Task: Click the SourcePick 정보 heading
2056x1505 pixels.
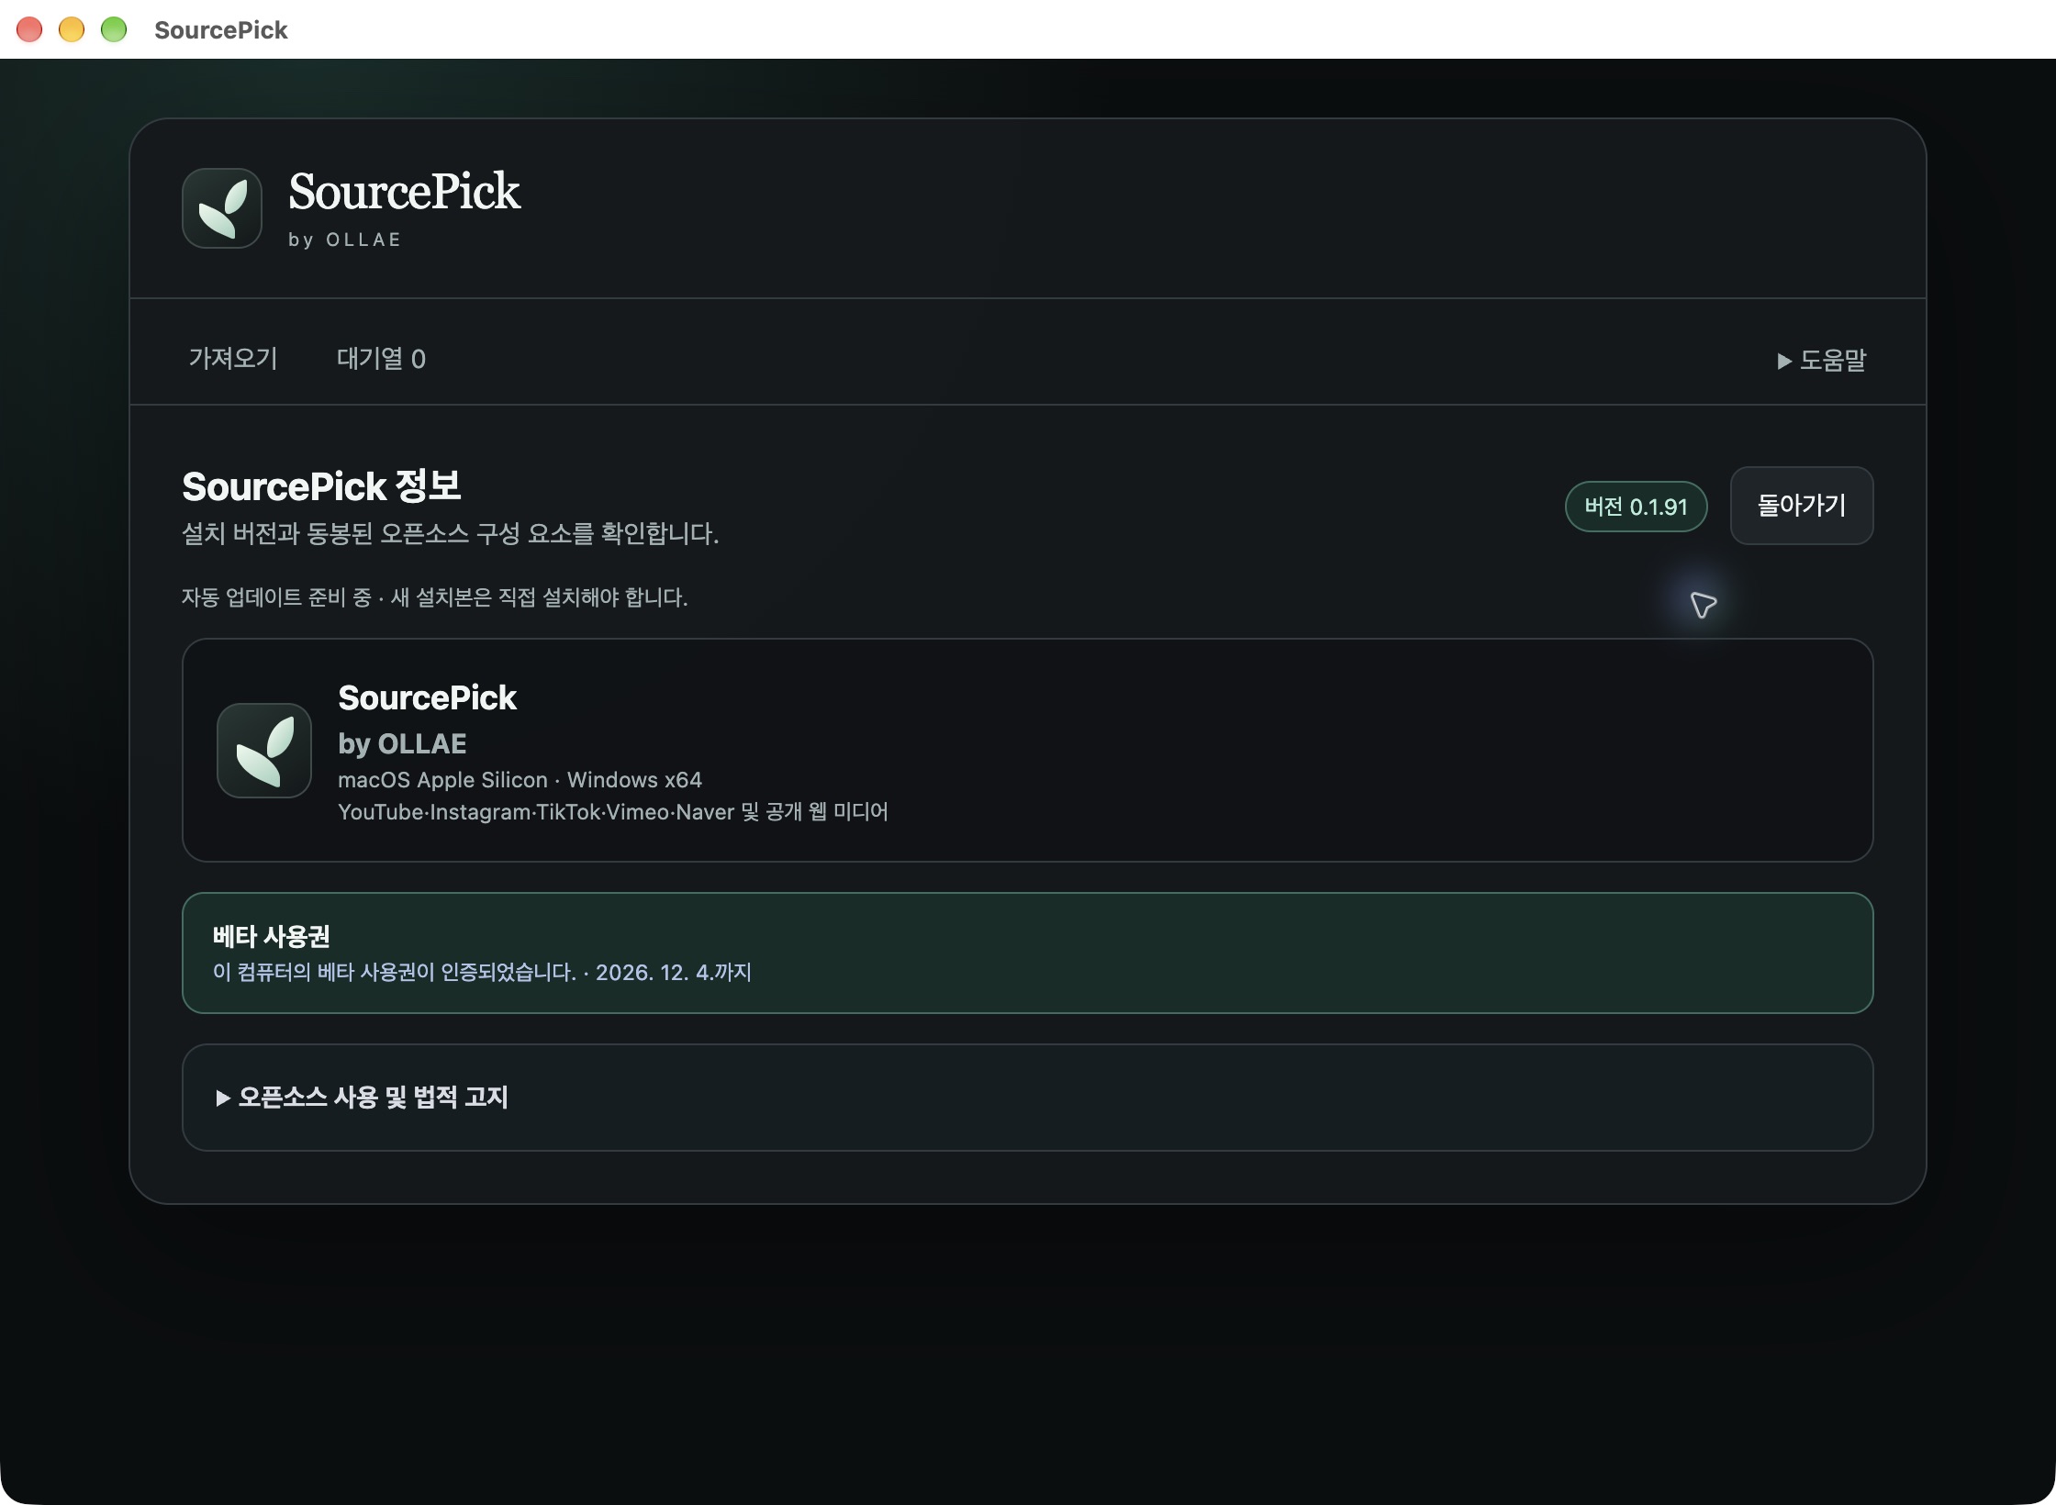Action: point(321,486)
